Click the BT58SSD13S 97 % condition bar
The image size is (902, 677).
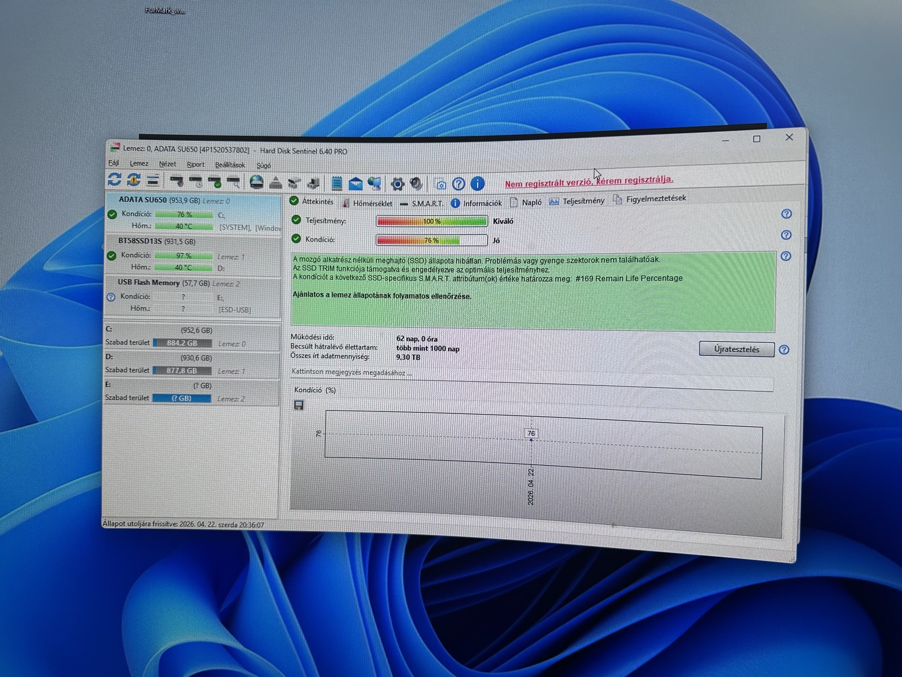(x=183, y=256)
